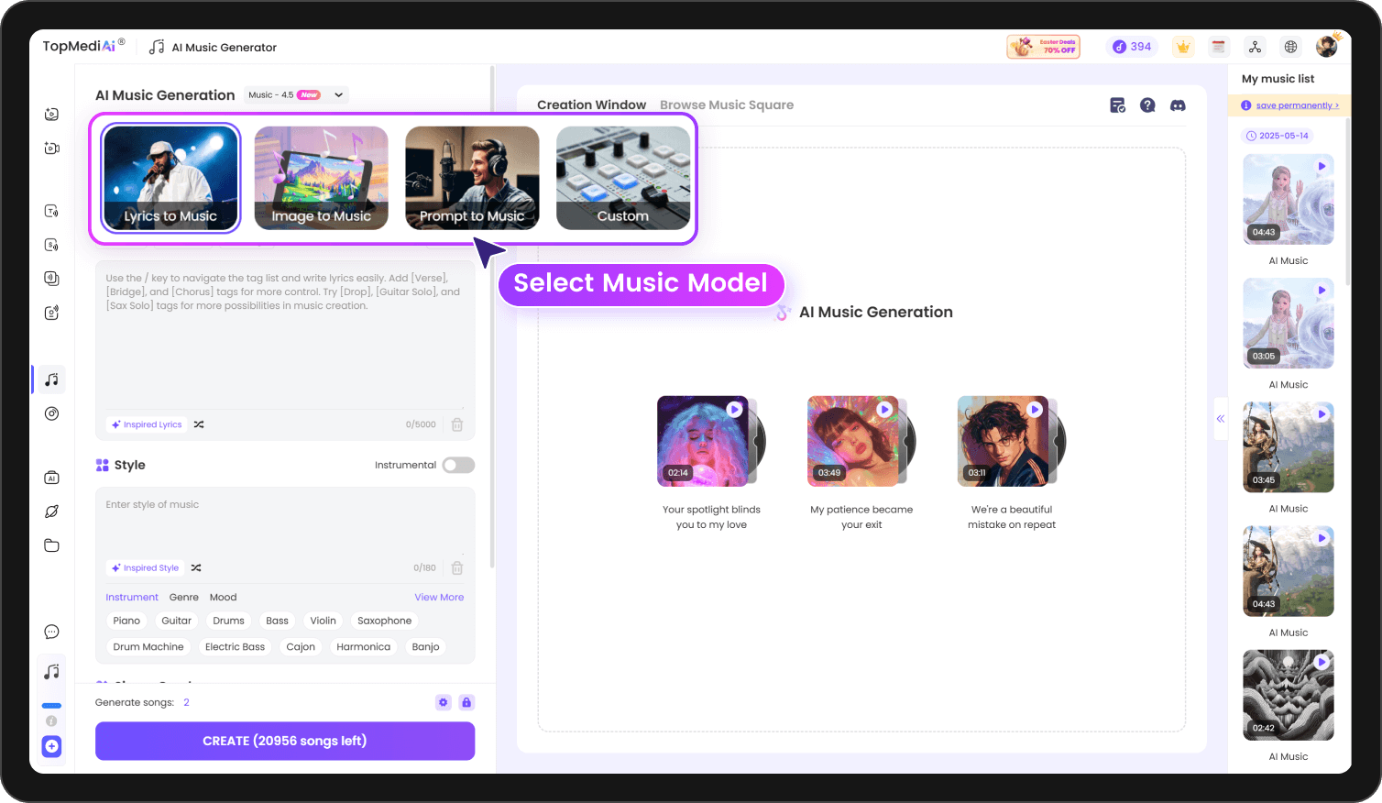The height and width of the screenshot is (803, 1382).
Task: Open the Music 4.5 version dropdown
Action: [x=295, y=94]
